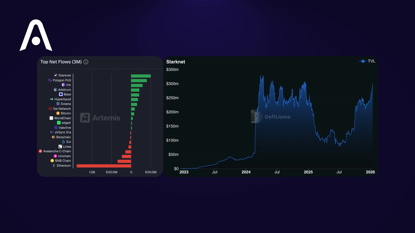
Task: Click the 2023 x-axis label
Action: pyautogui.click(x=184, y=172)
